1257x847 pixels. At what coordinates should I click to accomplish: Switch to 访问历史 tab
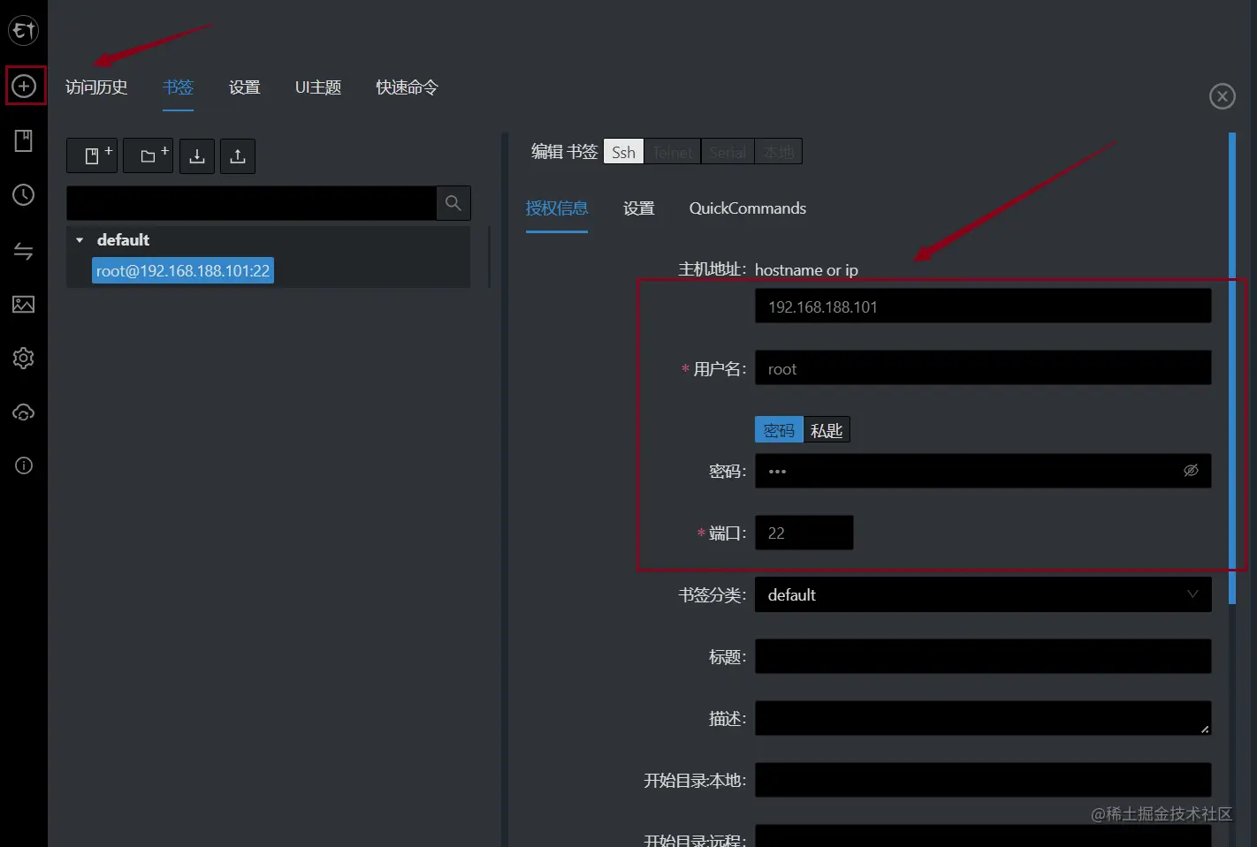96,87
